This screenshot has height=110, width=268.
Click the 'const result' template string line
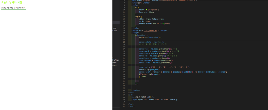coord(183,72)
